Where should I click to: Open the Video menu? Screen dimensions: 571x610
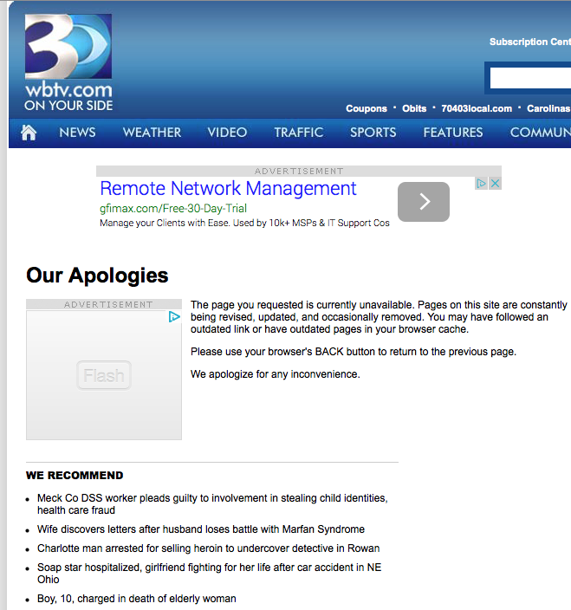coord(227,133)
